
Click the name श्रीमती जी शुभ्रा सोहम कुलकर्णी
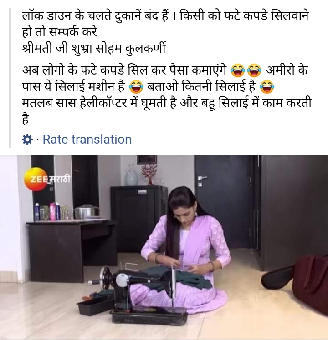(x=94, y=48)
